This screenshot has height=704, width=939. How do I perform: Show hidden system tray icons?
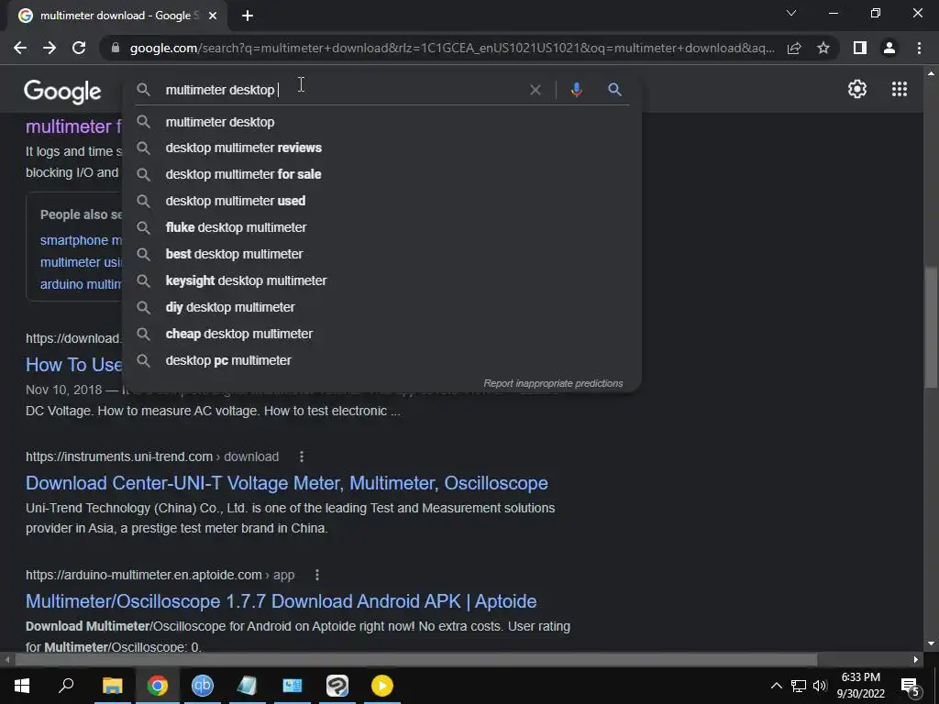tap(776, 686)
